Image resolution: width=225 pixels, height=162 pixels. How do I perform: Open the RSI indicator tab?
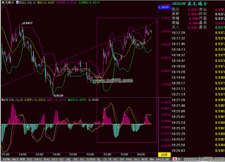point(82,159)
